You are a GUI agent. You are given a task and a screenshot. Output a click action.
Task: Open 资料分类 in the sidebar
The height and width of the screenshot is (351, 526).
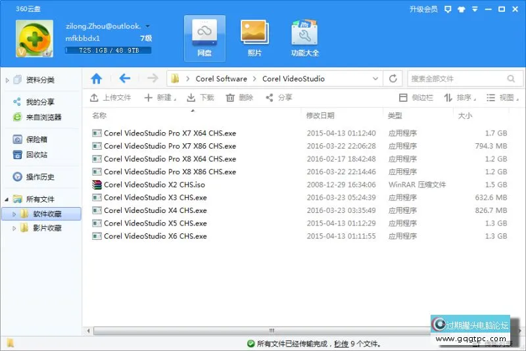click(x=40, y=80)
